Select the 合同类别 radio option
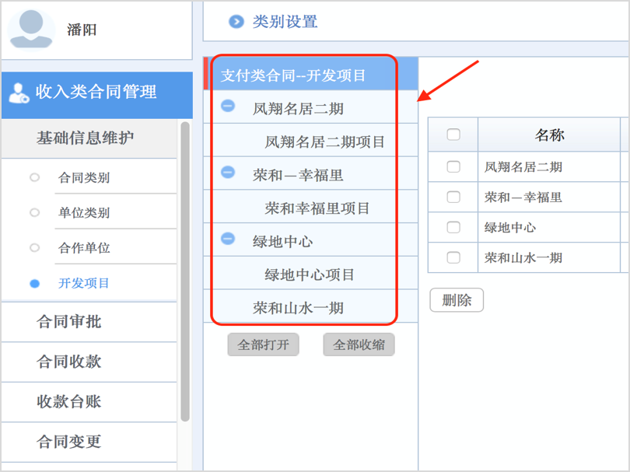The width and height of the screenshot is (630, 472). (x=34, y=177)
